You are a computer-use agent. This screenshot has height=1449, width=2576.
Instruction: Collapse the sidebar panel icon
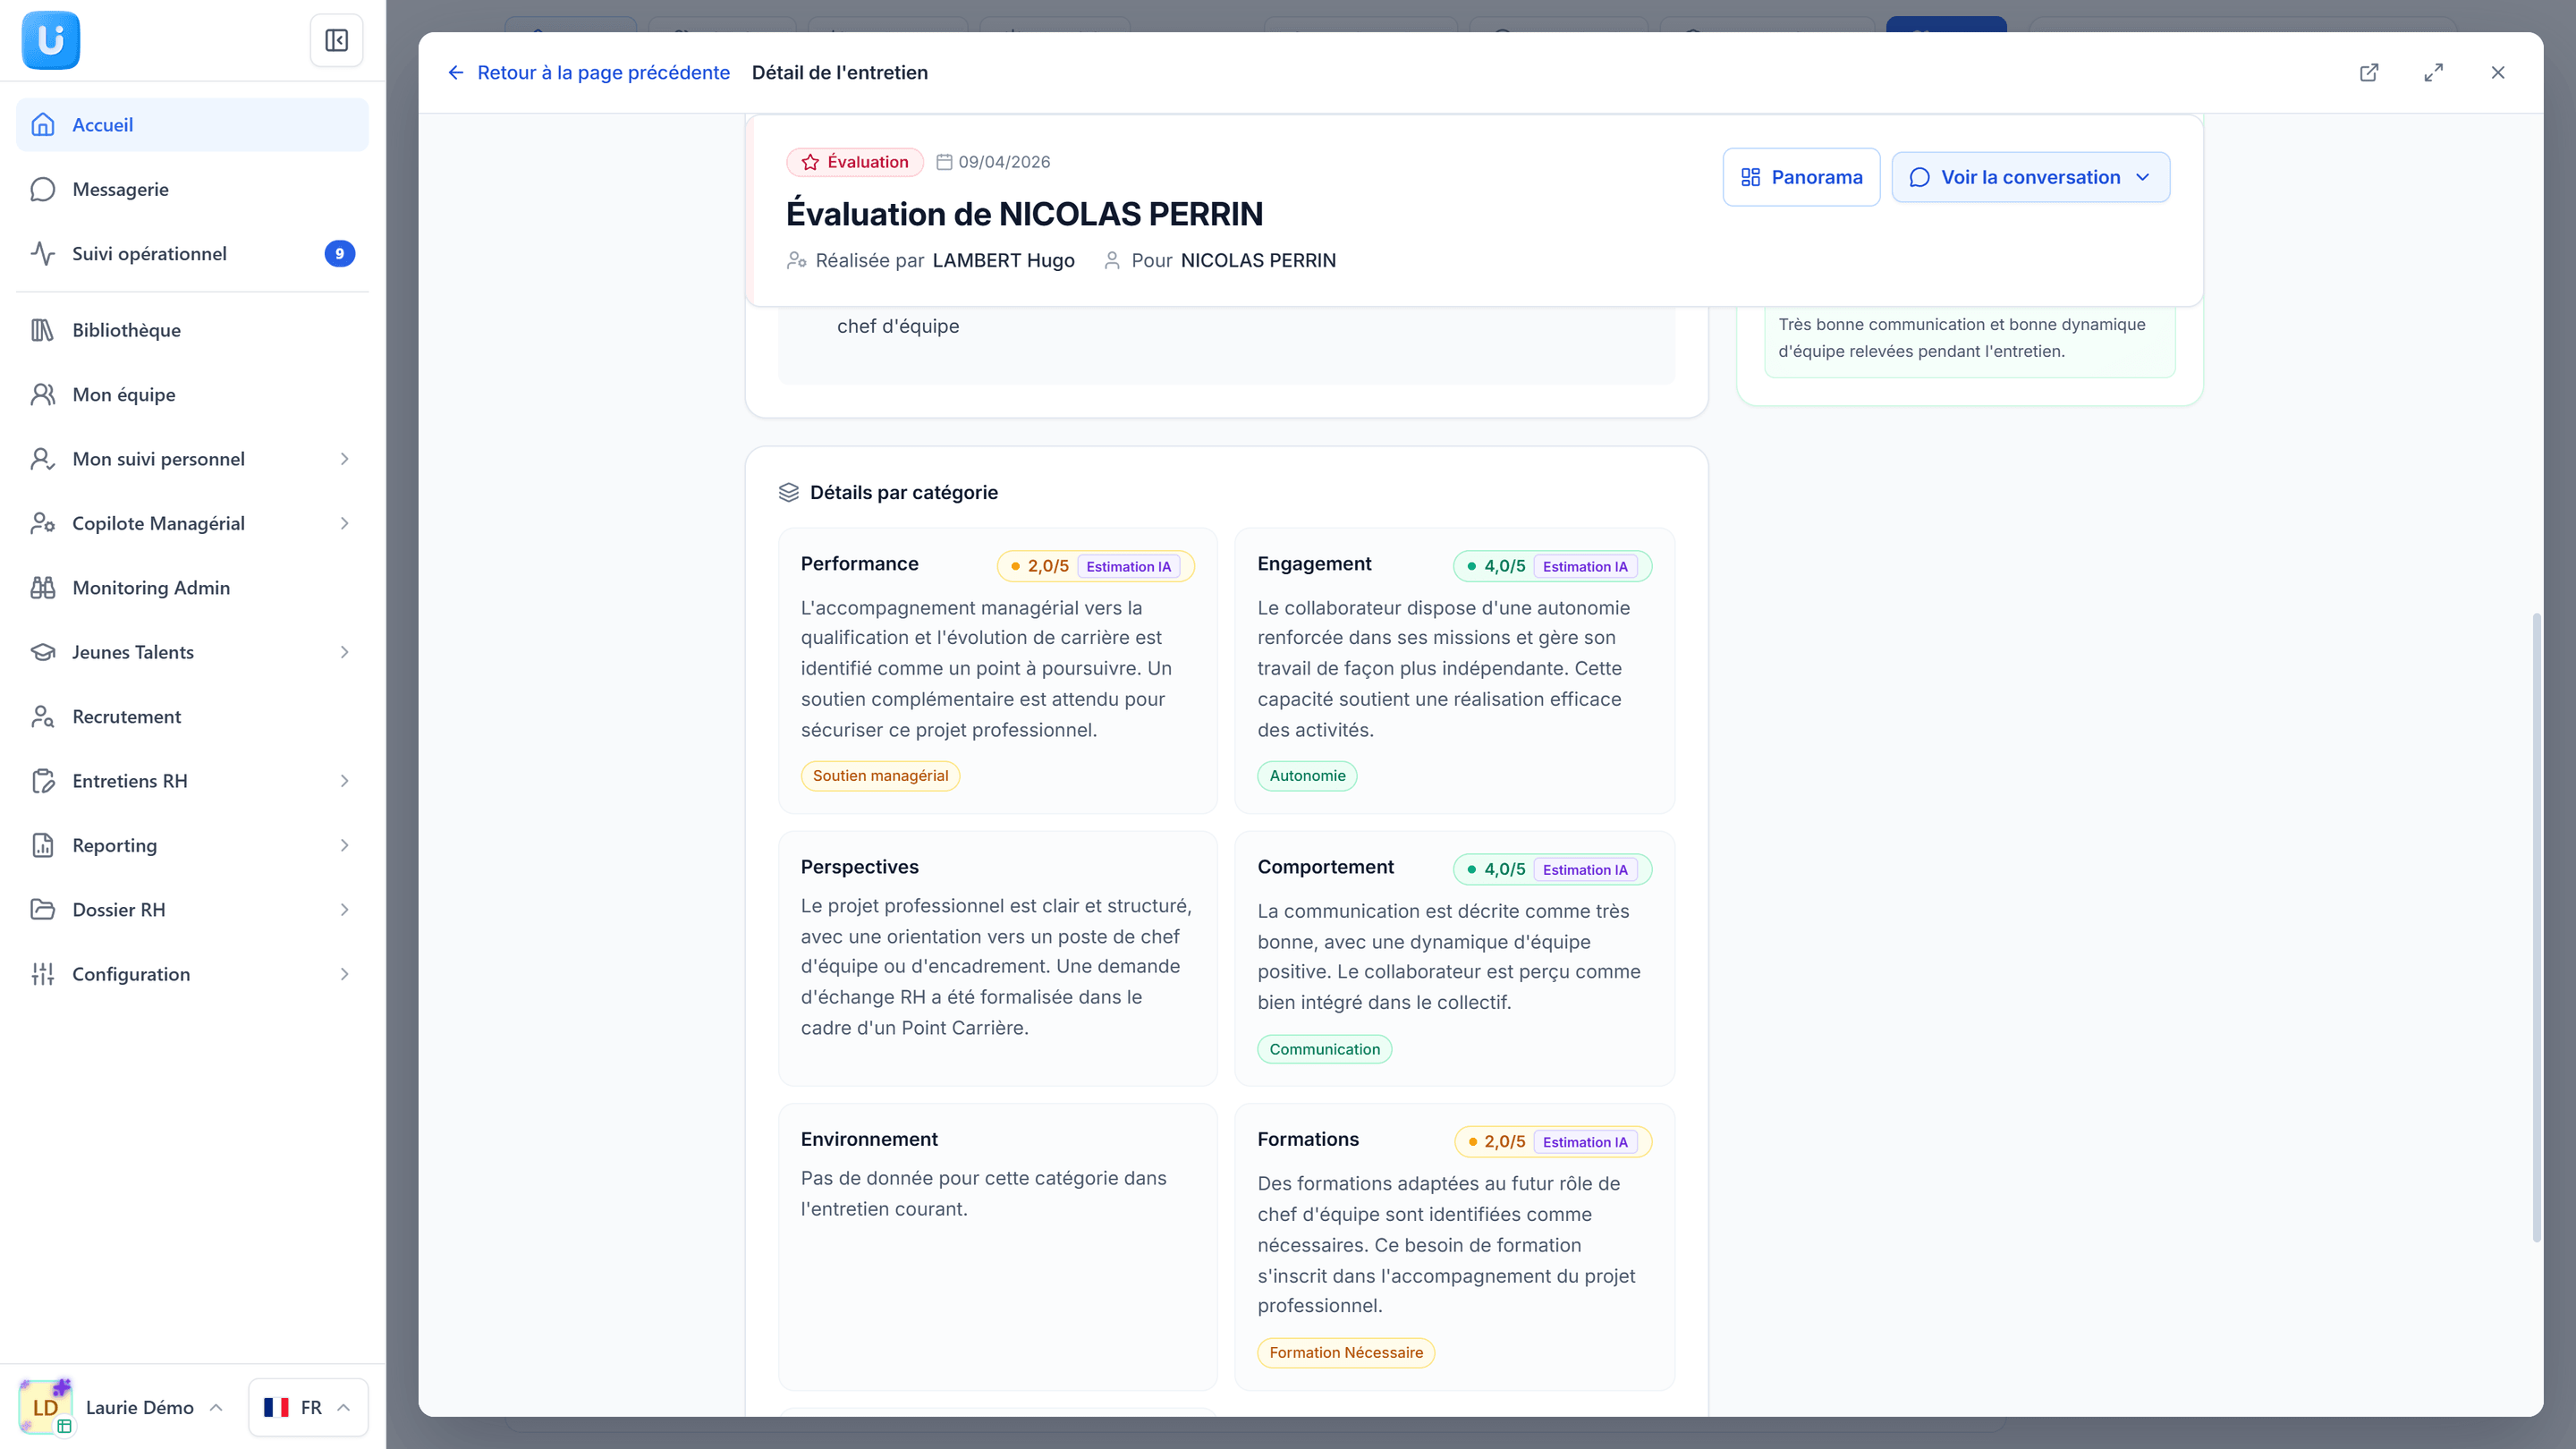point(336,40)
